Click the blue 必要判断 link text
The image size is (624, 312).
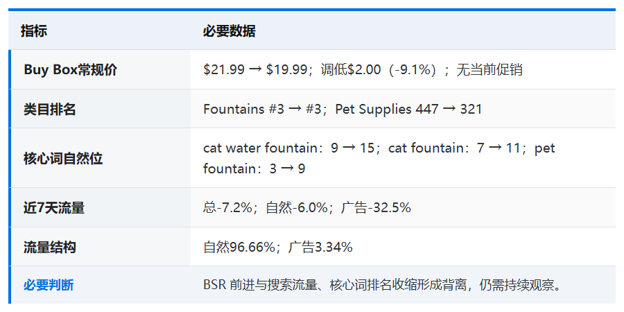click(49, 285)
